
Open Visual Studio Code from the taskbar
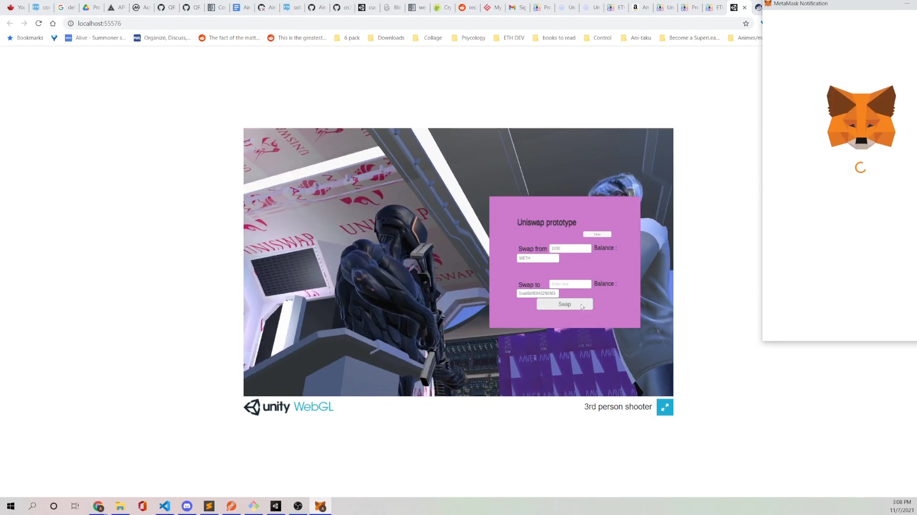pyautogui.click(x=165, y=506)
